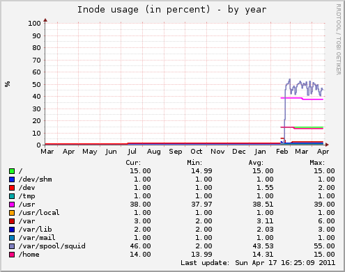Click the magenta swatch for /usr
The width and height of the screenshot is (345, 272).
pos(12,205)
